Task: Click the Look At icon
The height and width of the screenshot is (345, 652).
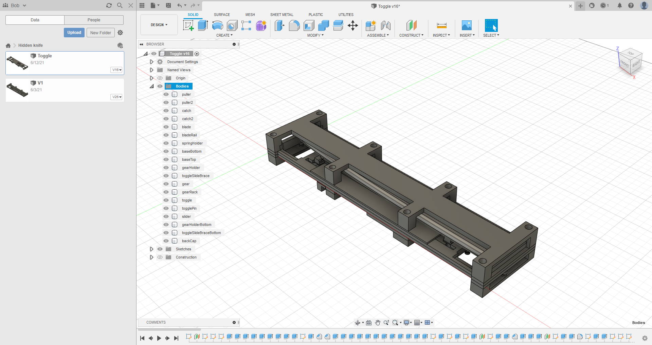Action: coord(369,323)
